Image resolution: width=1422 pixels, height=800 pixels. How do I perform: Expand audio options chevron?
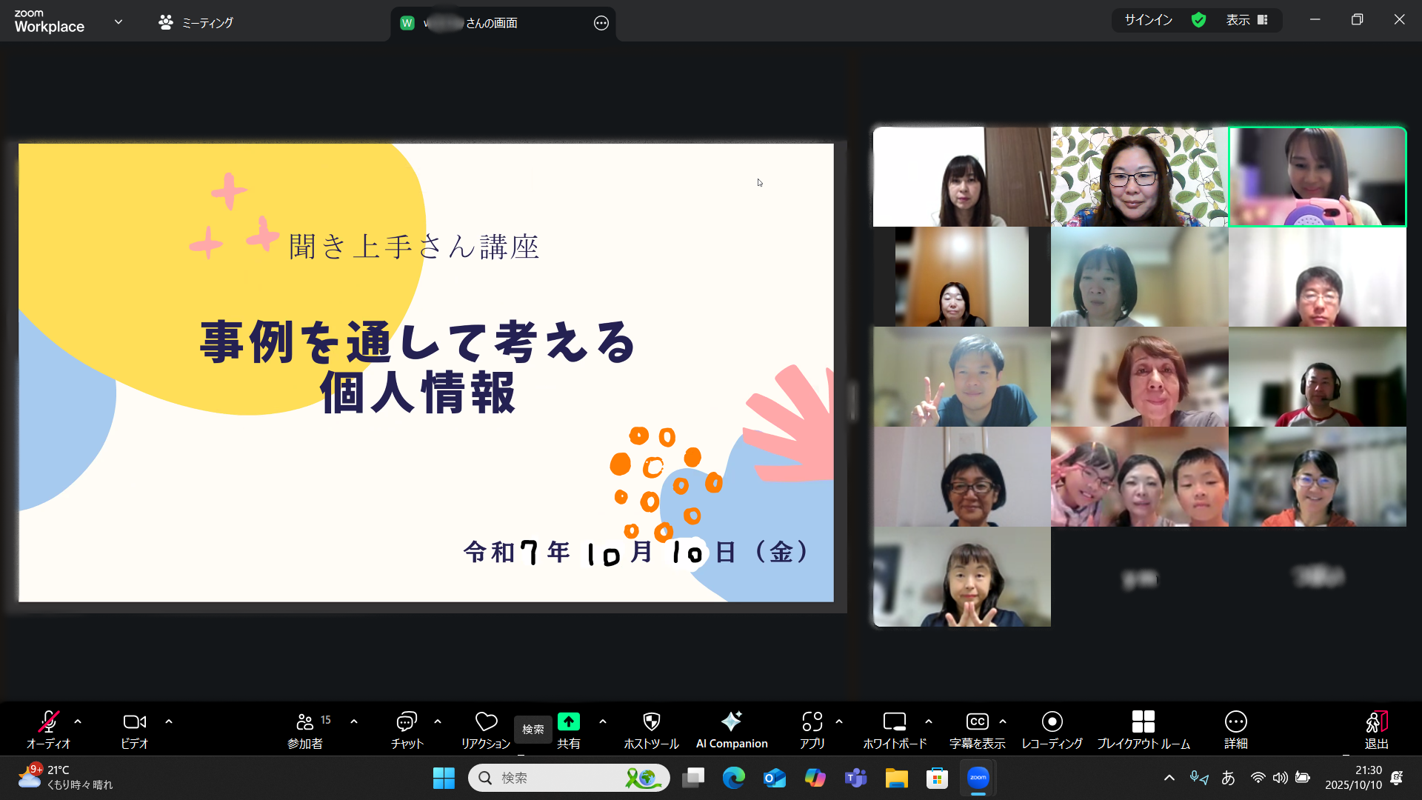coord(78,721)
